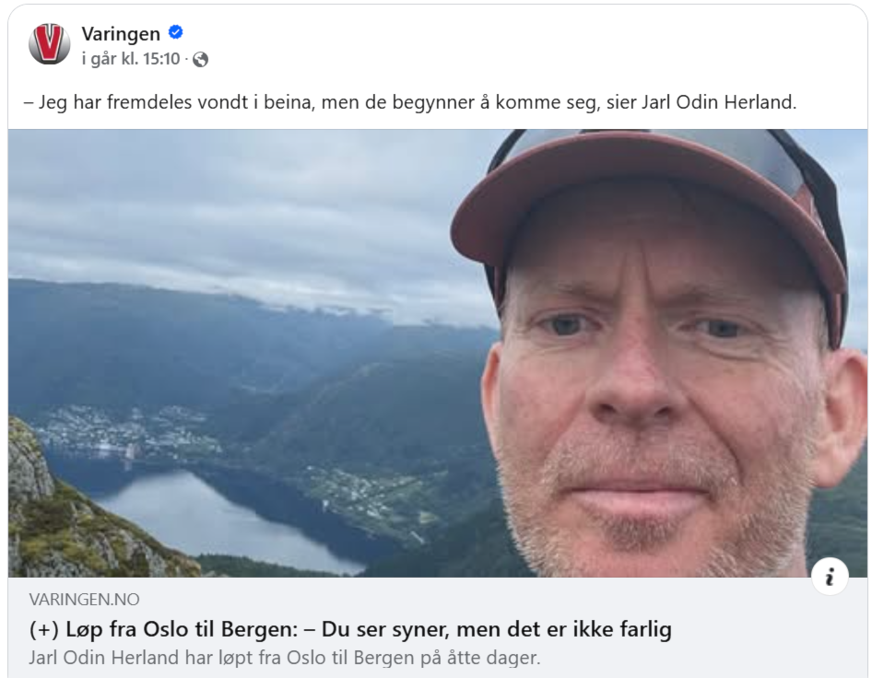Click the '(+)' subscriber marker in the headline
The height and width of the screenshot is (678, 872).
44,630
